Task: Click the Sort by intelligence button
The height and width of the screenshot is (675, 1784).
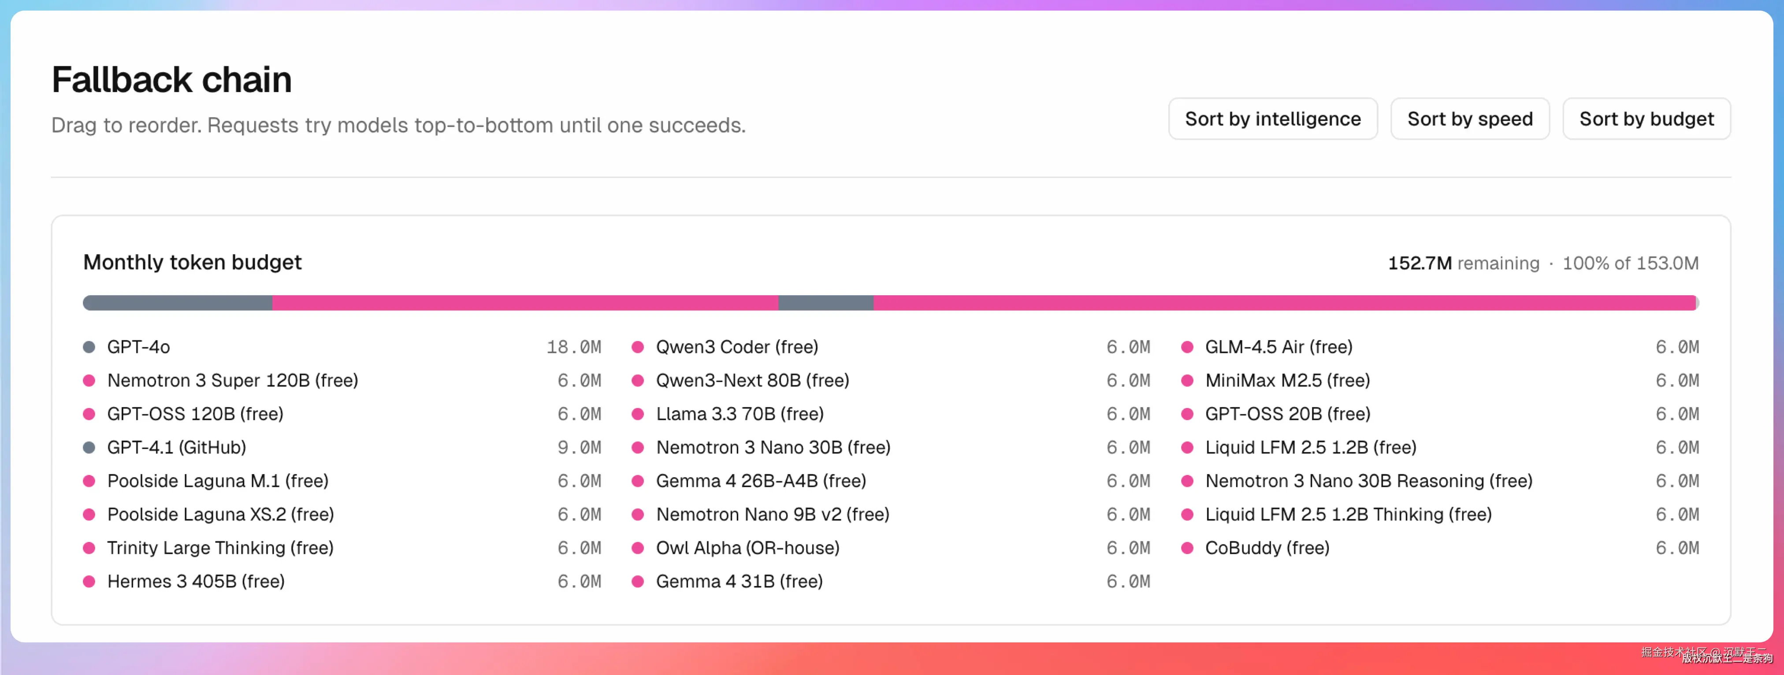Action: (1273, 119)
